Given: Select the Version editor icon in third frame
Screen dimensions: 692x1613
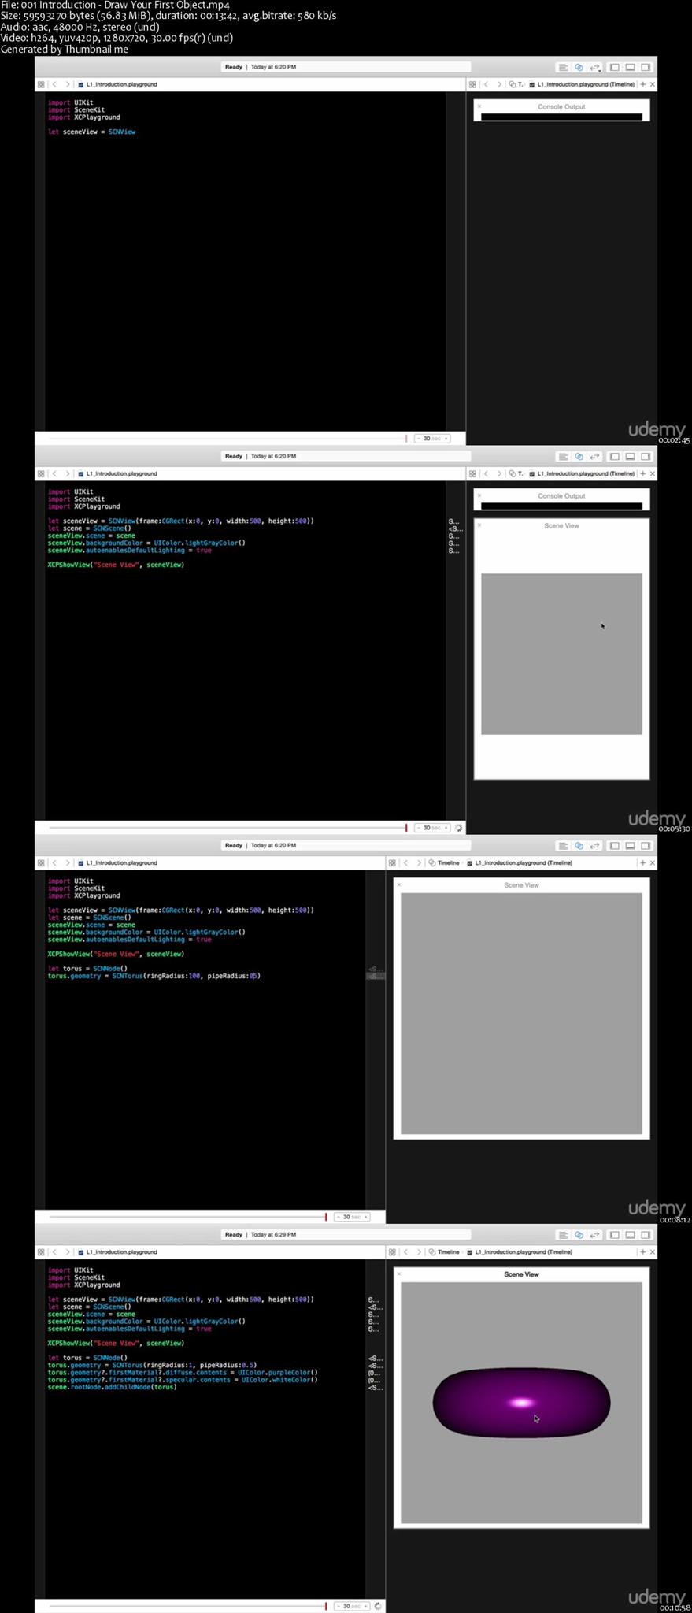Looking at the screenshot, I should click(595, 846).
